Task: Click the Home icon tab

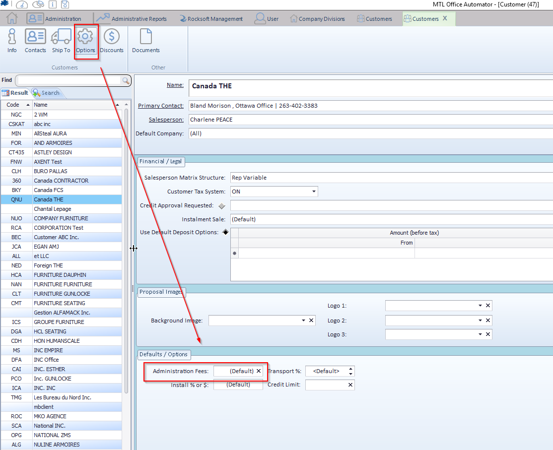Action: (12, 19)
